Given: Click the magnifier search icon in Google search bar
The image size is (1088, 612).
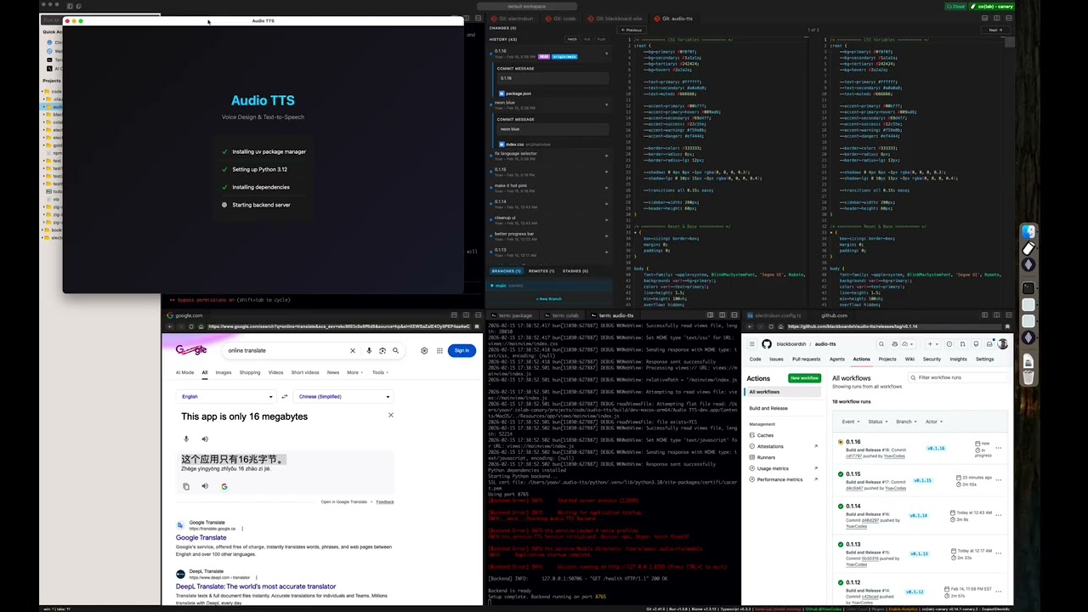Looking at the screenshot, I should (395, 350).
